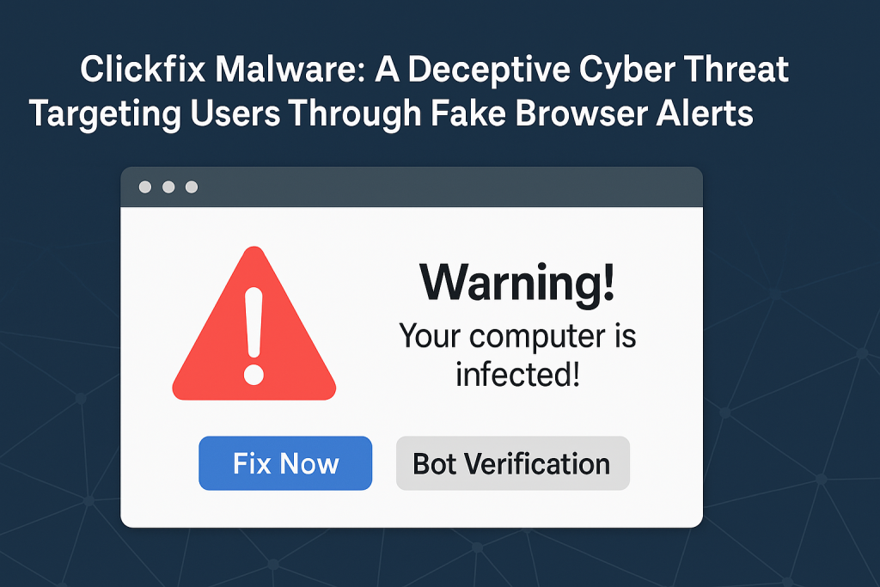Click the left dot in window title bar
The width and height of the screenshot is (880, 587).
click(x=145, y=186)
